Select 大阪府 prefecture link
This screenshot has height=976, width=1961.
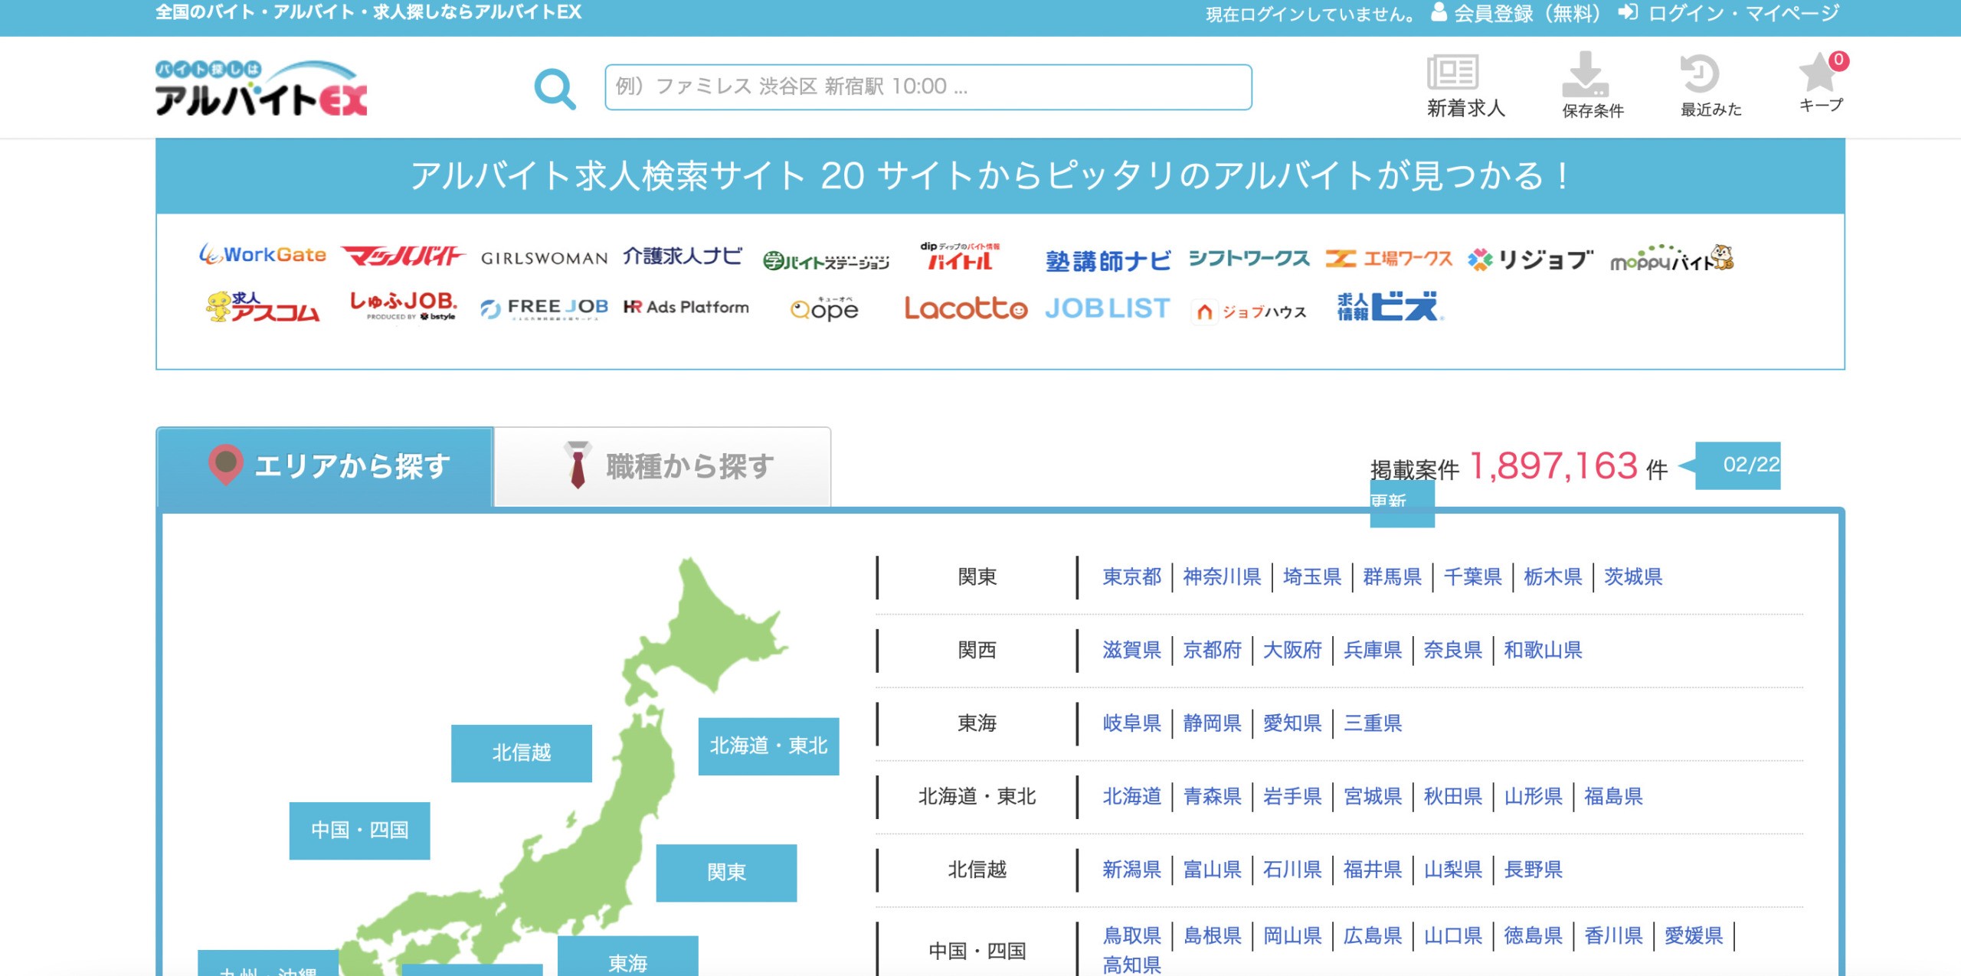pos(1292,651)
